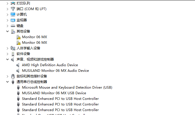Click the unknown-device icon beside 其他设备
The width and height of the screenshot is (195, 115).
(13, 31)
